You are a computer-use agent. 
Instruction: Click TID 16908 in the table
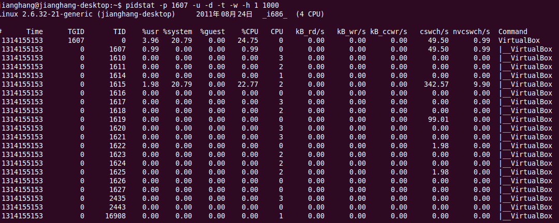click(115, 216)
